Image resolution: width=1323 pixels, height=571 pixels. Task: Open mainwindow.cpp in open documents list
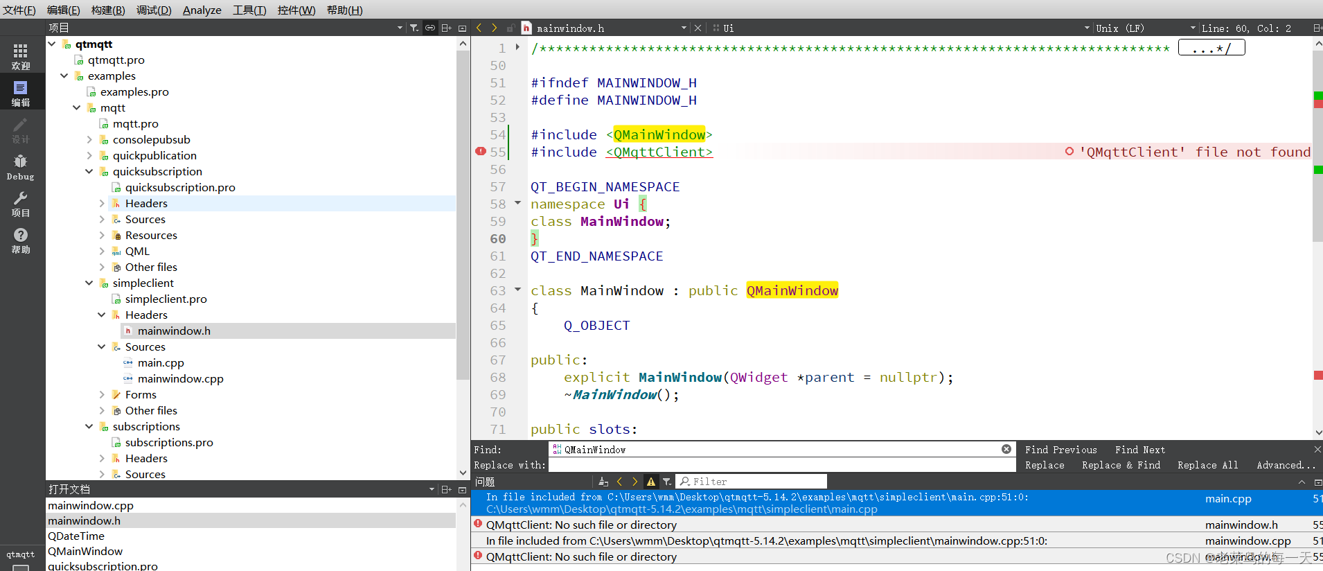click(x=91, y=505)
